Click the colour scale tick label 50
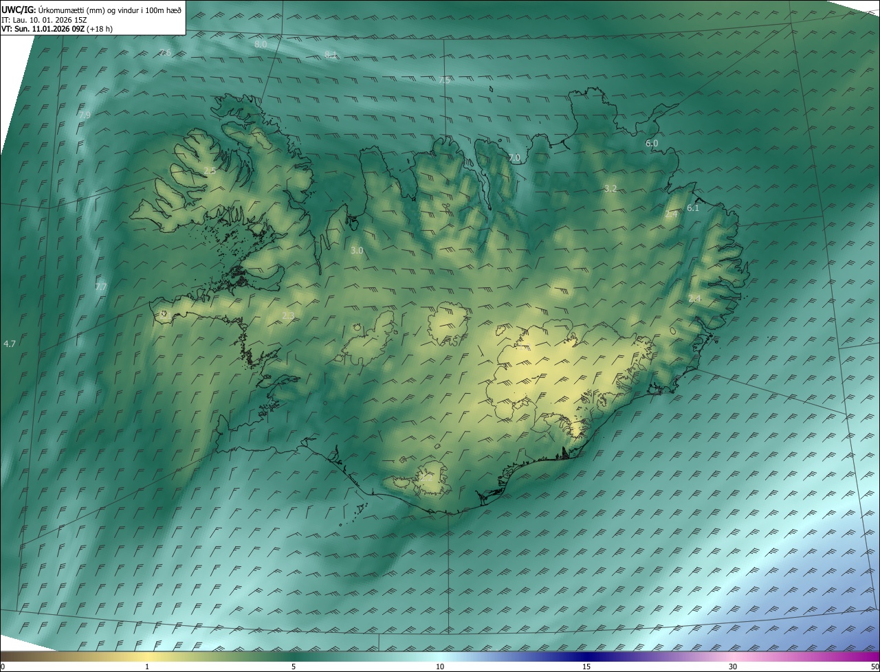 (x=874, y=667)
